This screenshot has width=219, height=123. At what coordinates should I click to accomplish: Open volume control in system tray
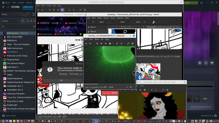point(211,121)
